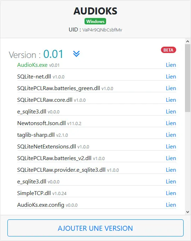Click the UID value VaP4r9QNbCsbfMv
This screenshot has width=191, height=241.
(x=102, y=30)
